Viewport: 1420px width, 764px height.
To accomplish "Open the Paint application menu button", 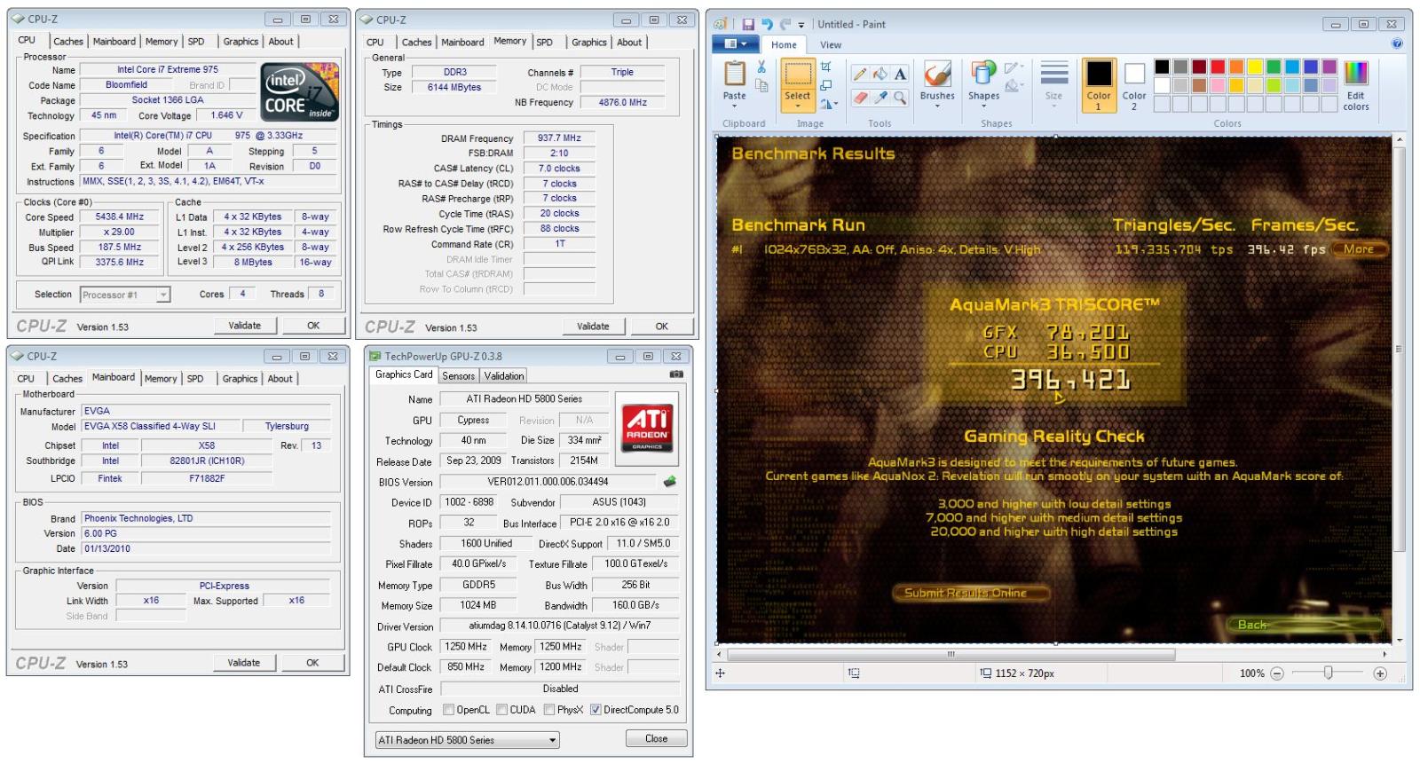I will tap(735, 43).
